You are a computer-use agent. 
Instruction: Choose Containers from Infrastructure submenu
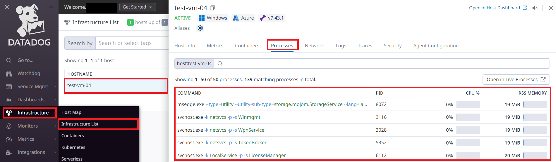(73, 136)
